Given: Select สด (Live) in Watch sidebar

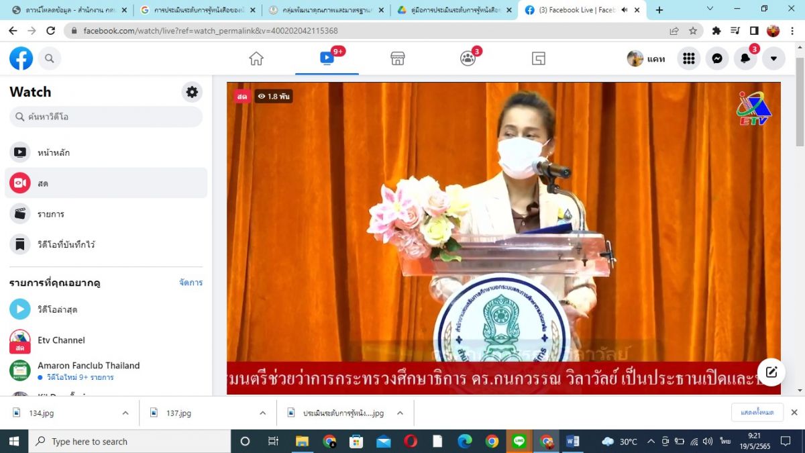Looking at the screenshot, I should click(105, 183).
